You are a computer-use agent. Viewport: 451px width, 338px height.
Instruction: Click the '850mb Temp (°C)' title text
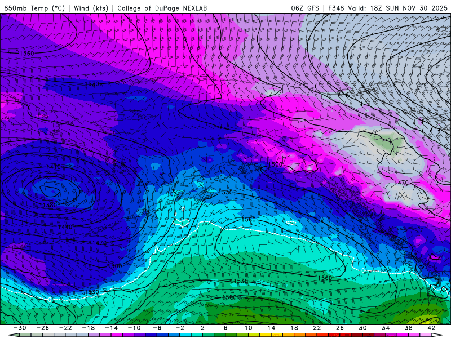(x=34, y=8)
